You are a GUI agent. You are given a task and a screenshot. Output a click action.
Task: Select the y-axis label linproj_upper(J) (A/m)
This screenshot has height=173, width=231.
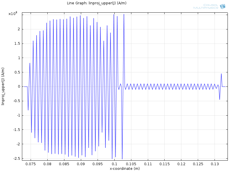[x=3, y=86]
